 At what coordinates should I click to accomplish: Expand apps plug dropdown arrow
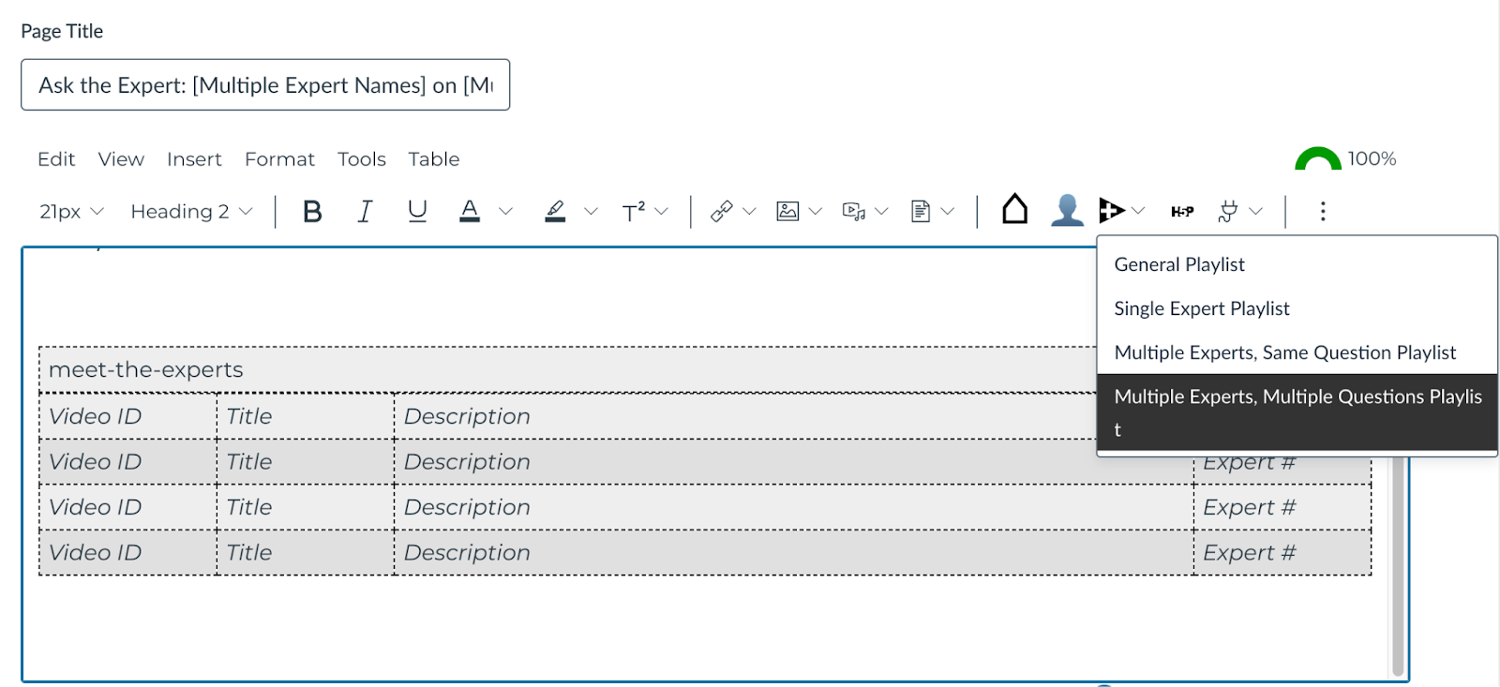click(1255, 212)
